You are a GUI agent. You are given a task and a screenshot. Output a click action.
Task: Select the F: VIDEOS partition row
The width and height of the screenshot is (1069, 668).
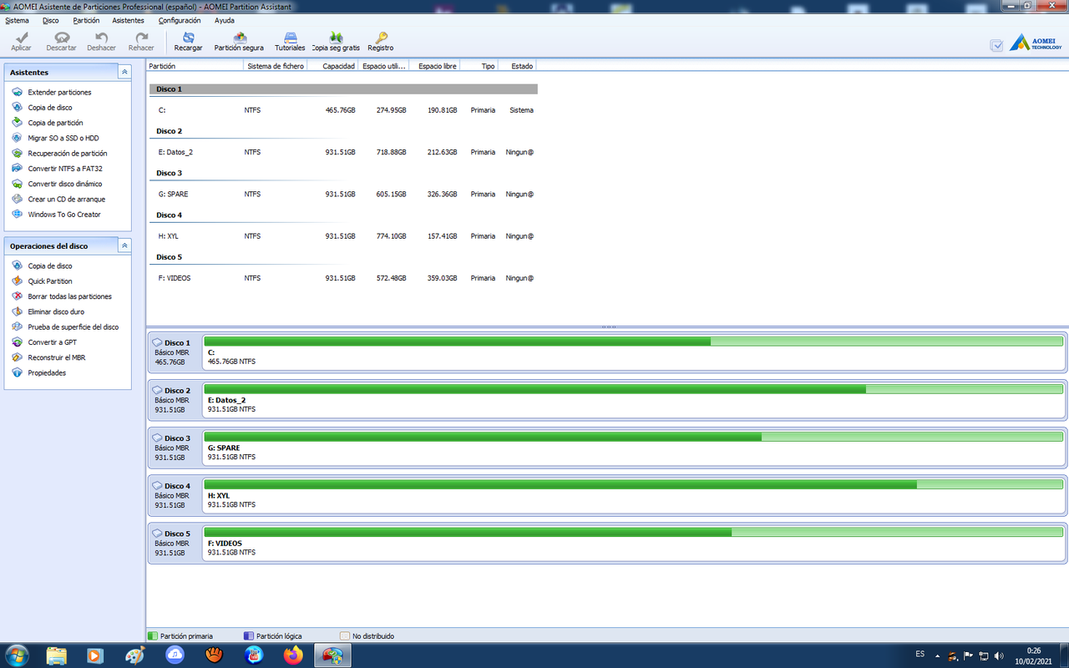coord(343,278)
